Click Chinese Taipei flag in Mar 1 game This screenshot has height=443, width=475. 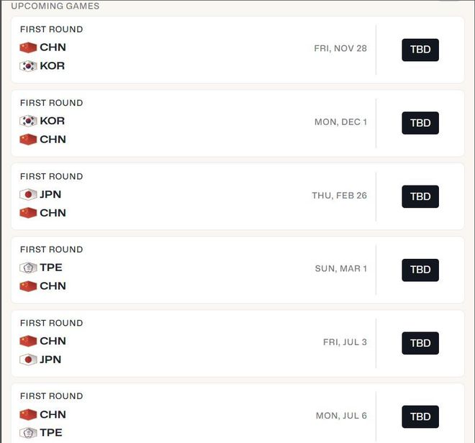[x=28, y=268]
